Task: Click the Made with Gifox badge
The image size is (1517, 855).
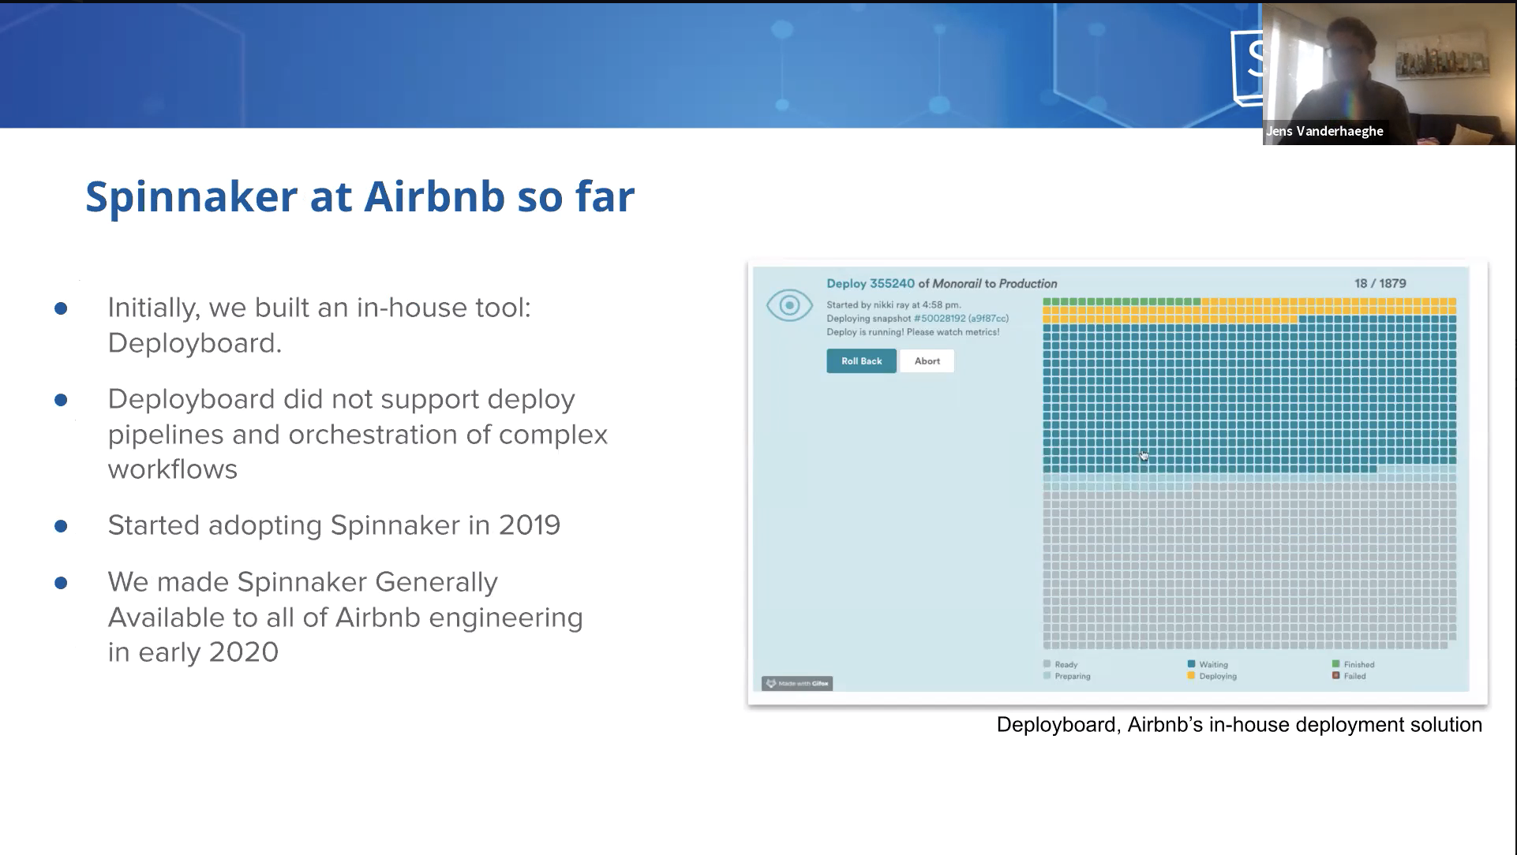Action: click(x=797, y=683)
